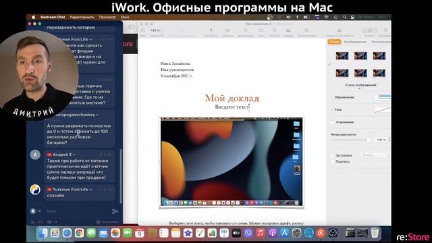Viewport: 432px width, 243px height.
Task: Switch to the Расстановка inspector tab
Action: [381, 42]
